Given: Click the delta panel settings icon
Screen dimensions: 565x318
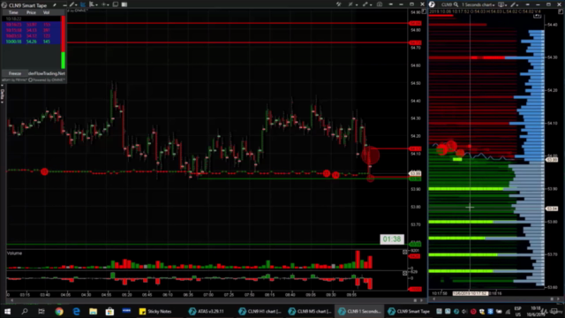Looking at the screenshot, I should 404,273.
